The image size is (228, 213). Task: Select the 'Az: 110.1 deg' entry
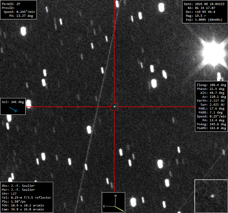pos(214,97)
